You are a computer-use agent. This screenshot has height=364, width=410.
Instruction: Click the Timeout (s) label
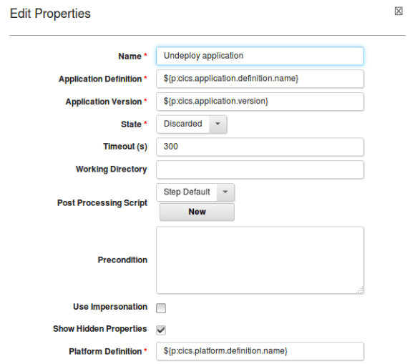coord(125,147)
